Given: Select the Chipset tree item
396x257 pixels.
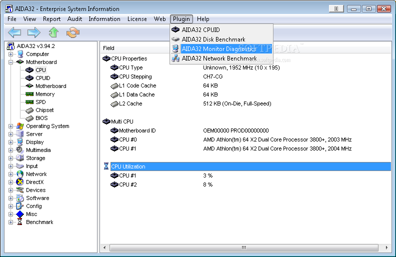Looking at the screenshot, I should tap(44, 110).
